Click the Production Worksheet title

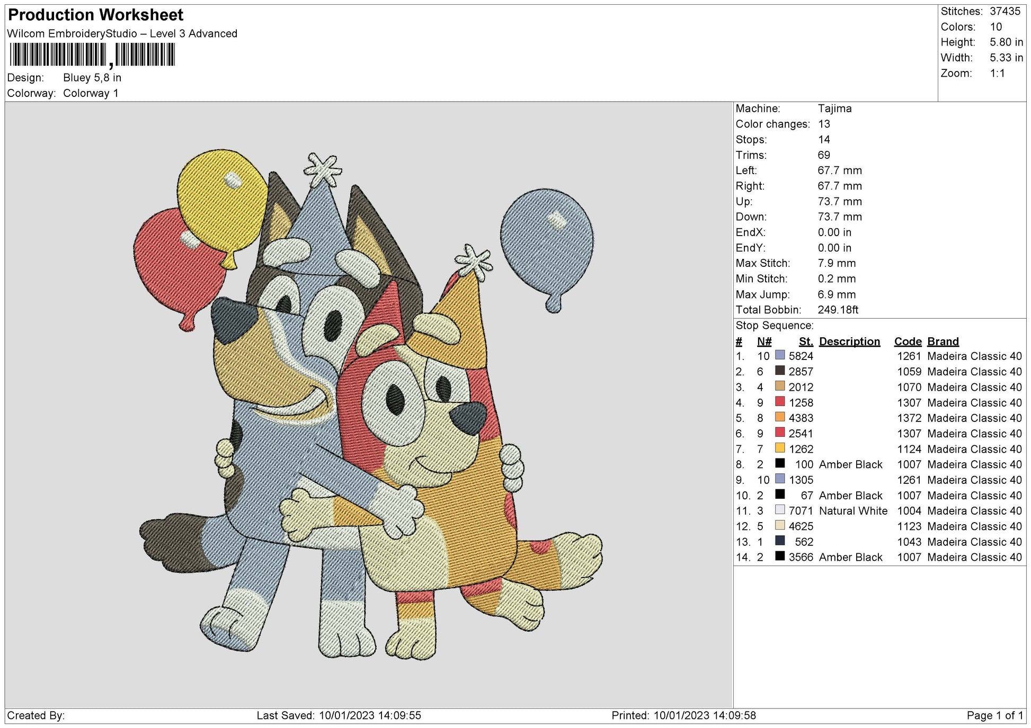[x=96, y=15]
